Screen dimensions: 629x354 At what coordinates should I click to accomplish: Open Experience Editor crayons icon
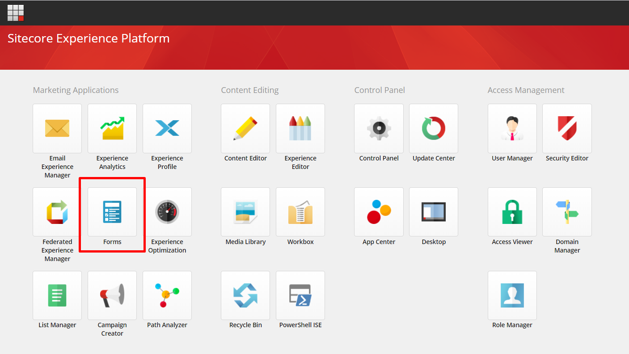click(300, 129)
